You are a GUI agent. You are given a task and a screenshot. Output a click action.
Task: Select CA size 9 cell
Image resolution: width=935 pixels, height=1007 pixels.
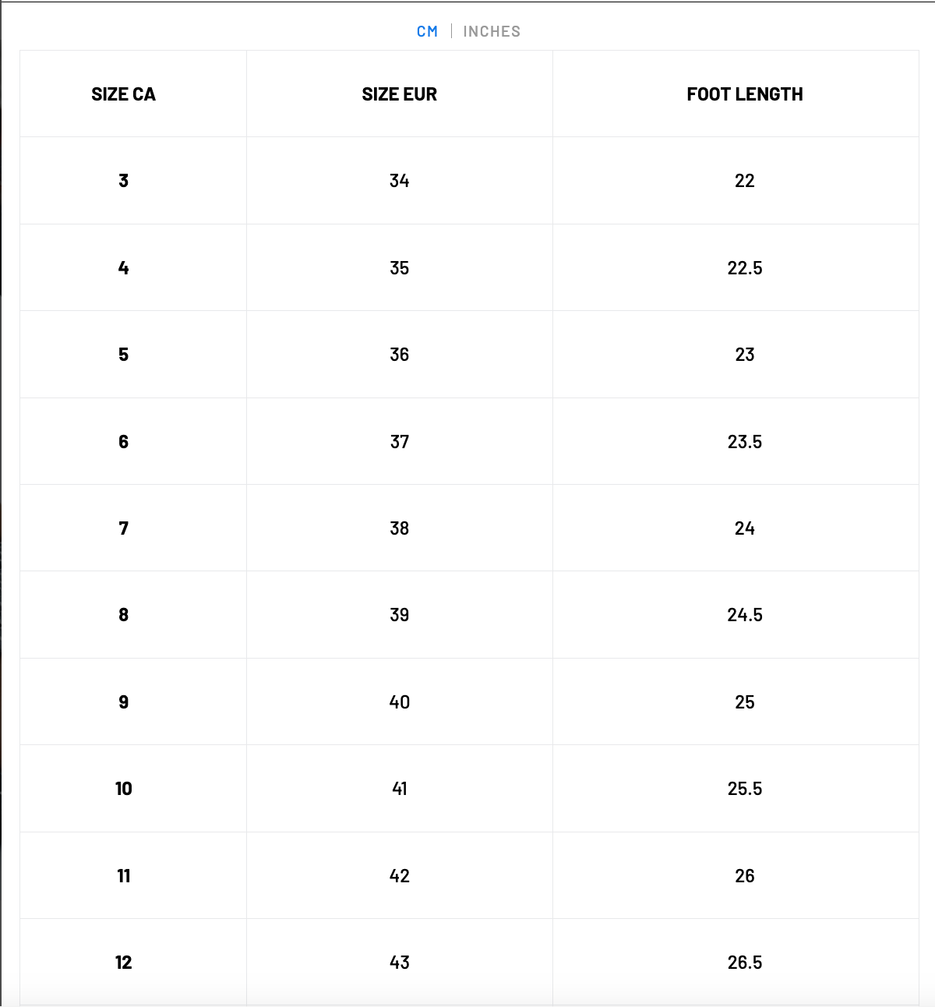tap(123, 702)
